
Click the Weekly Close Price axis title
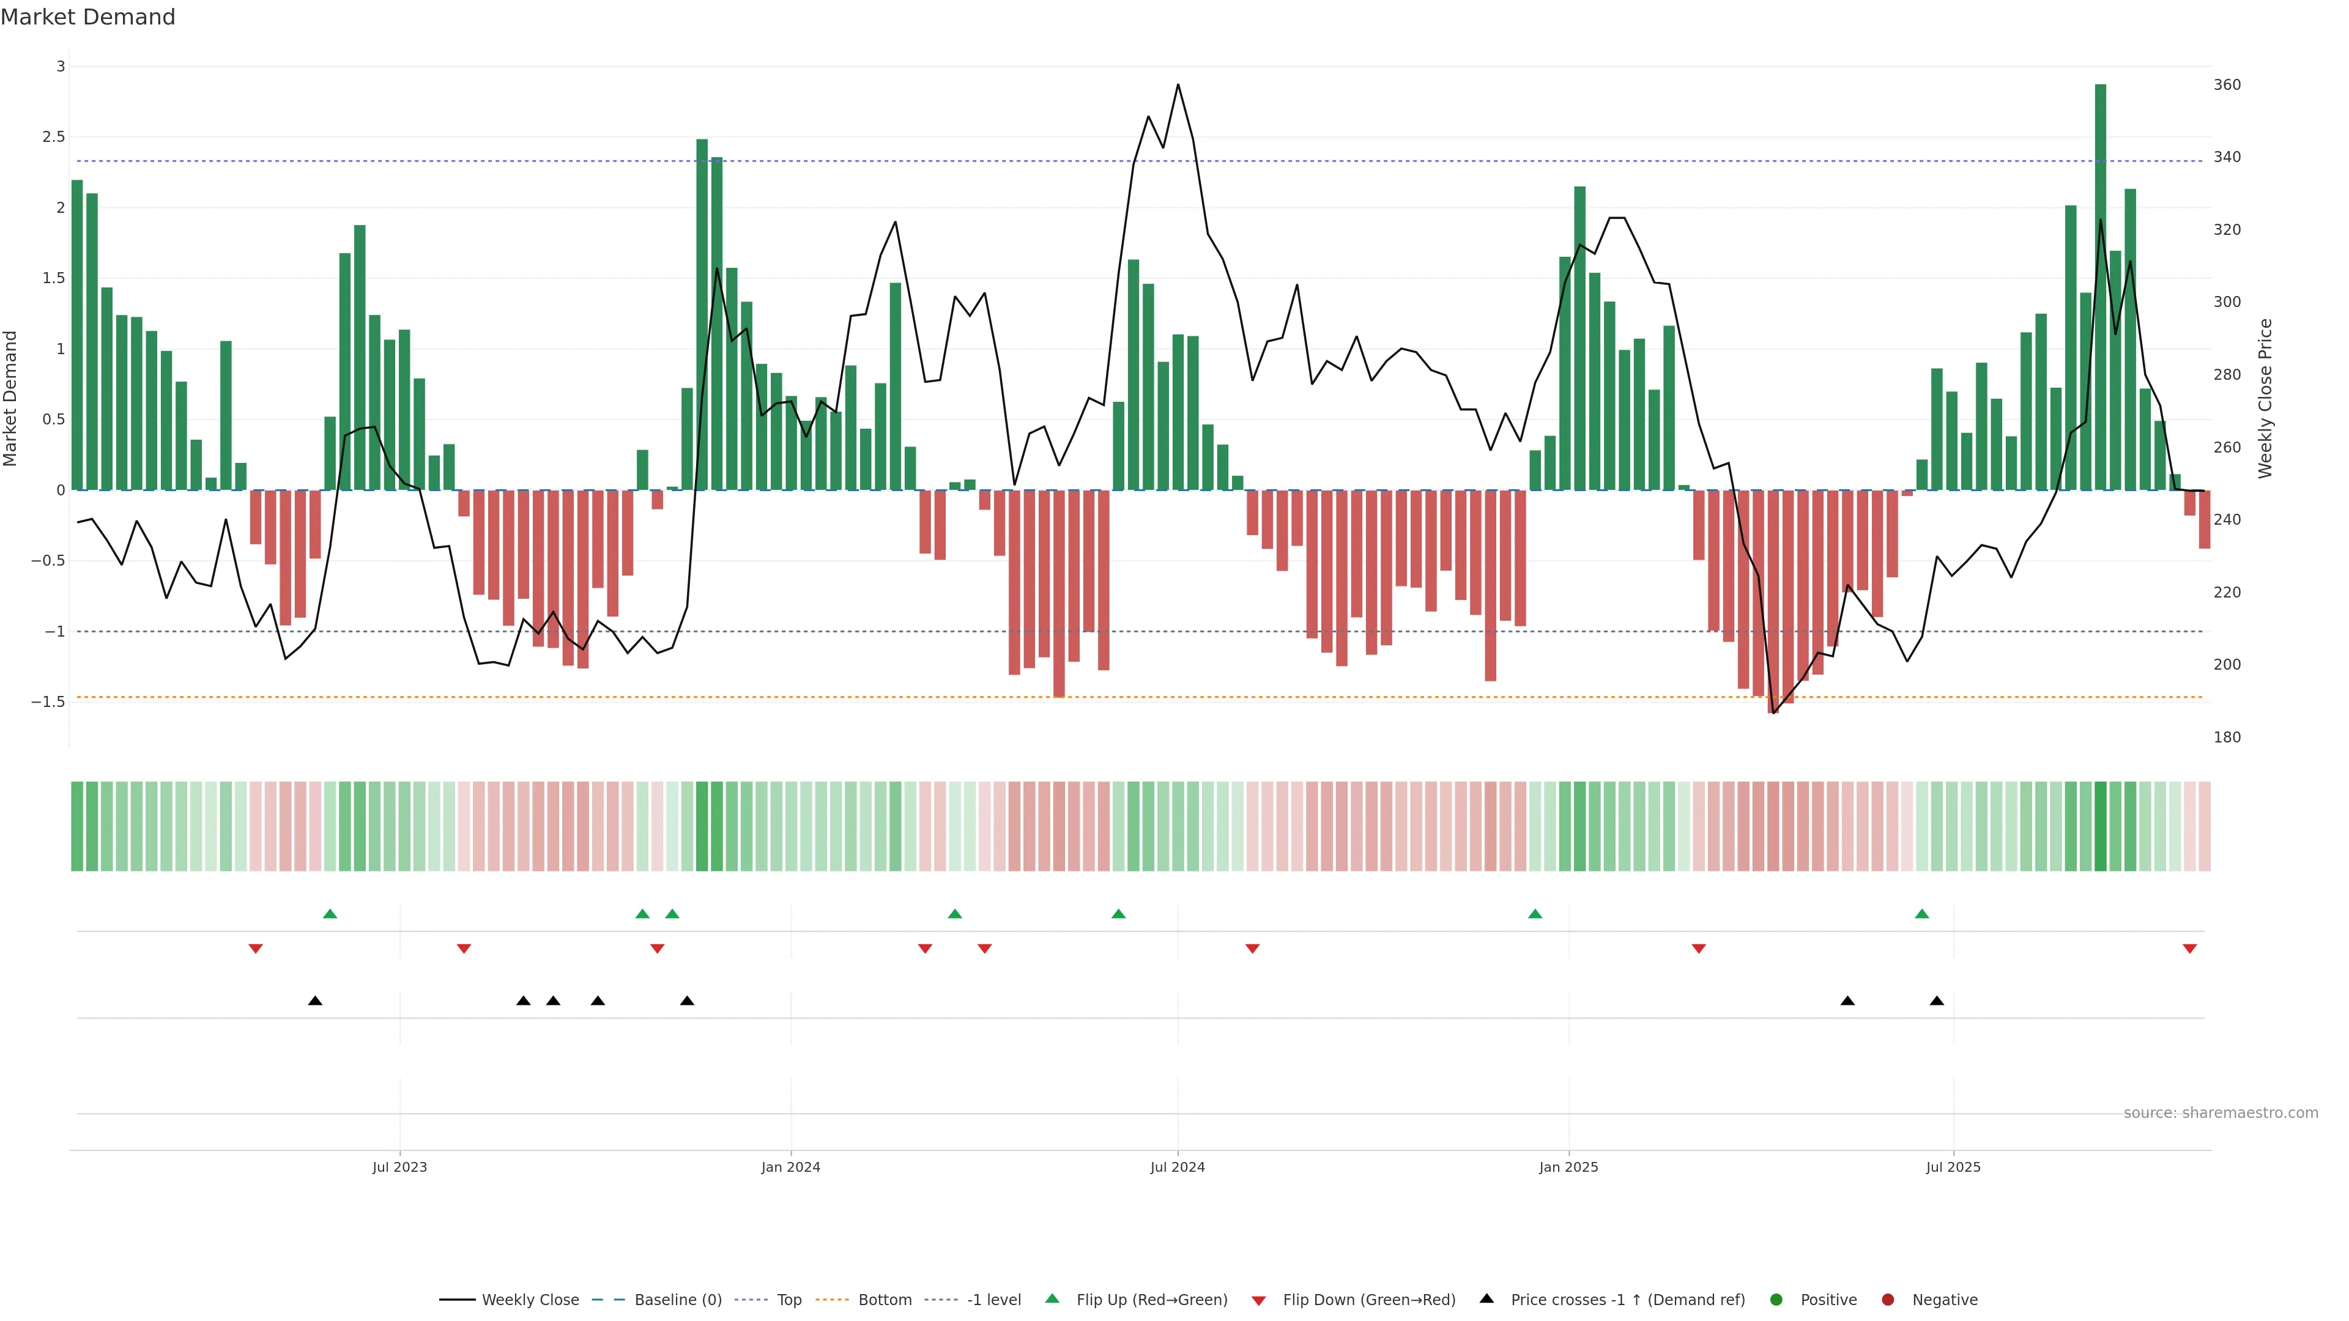pos(2265,398)
